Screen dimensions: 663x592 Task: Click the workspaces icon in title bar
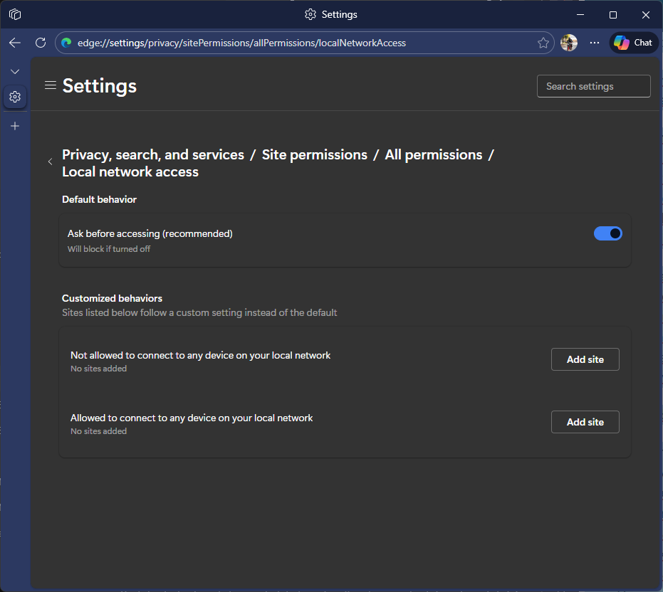(15, 14)
